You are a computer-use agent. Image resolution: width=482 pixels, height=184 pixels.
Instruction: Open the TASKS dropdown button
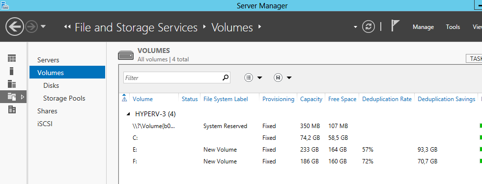(474, 58)
